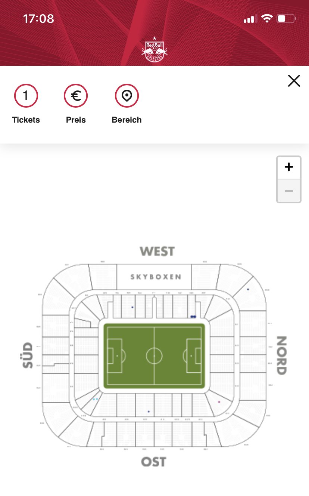Zoom in on the stadium map
Image resolution: width=309 pixels, height=496 pixels.
289,167
